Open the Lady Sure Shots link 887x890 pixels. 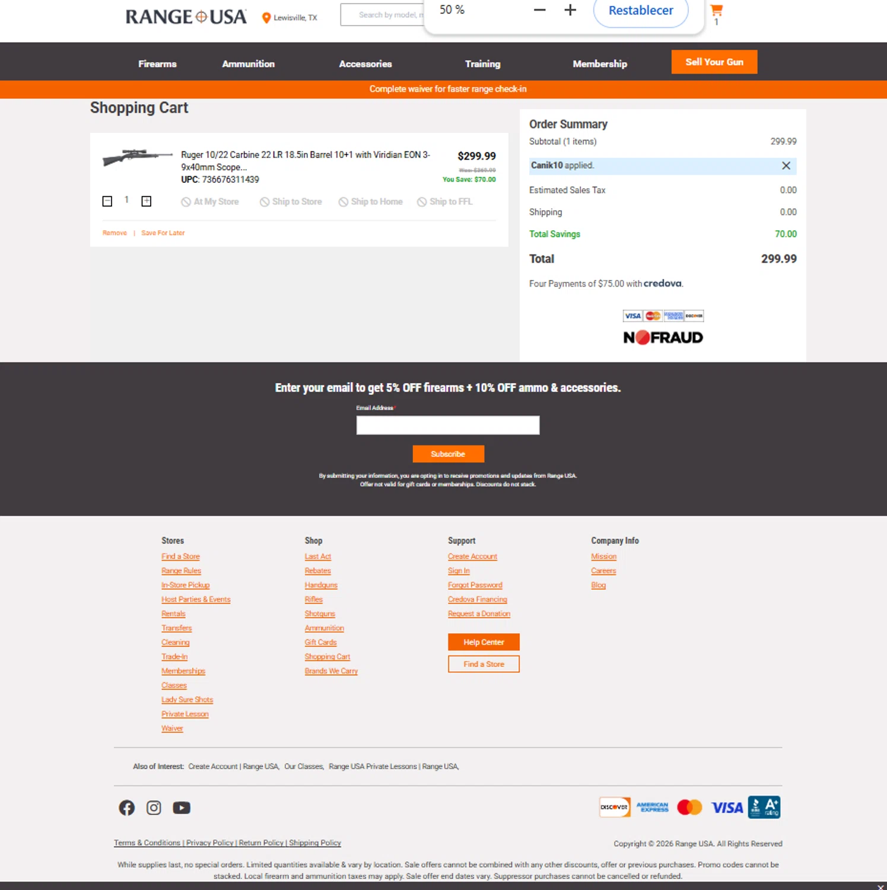pyautogui.click(x=187, y=700)
